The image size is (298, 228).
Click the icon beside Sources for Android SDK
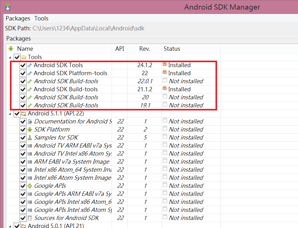pos(30,218)
